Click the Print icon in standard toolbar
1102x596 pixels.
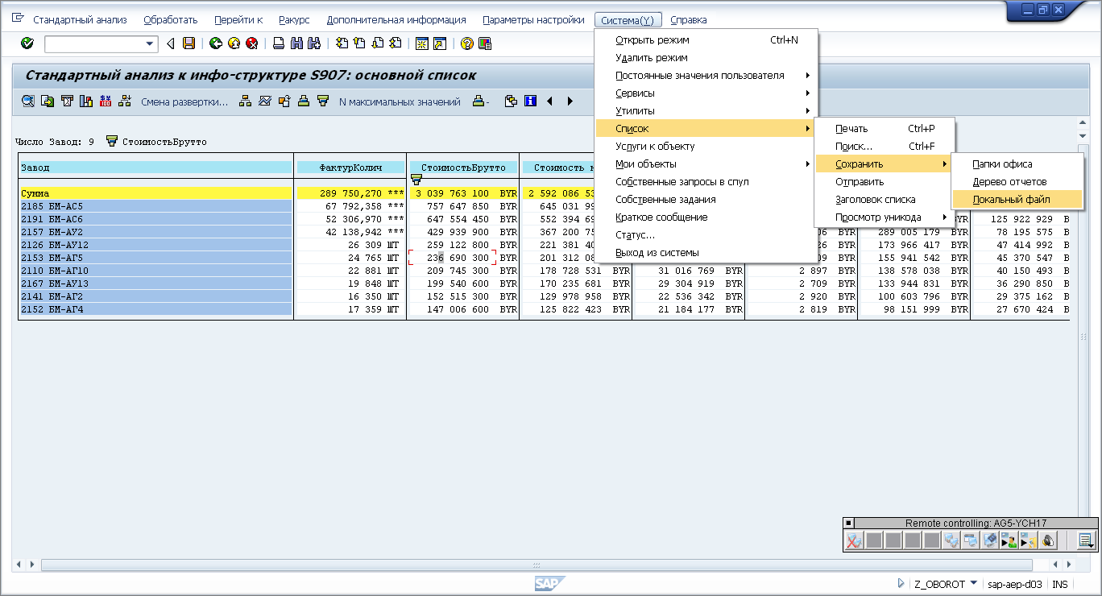(279, 43)
